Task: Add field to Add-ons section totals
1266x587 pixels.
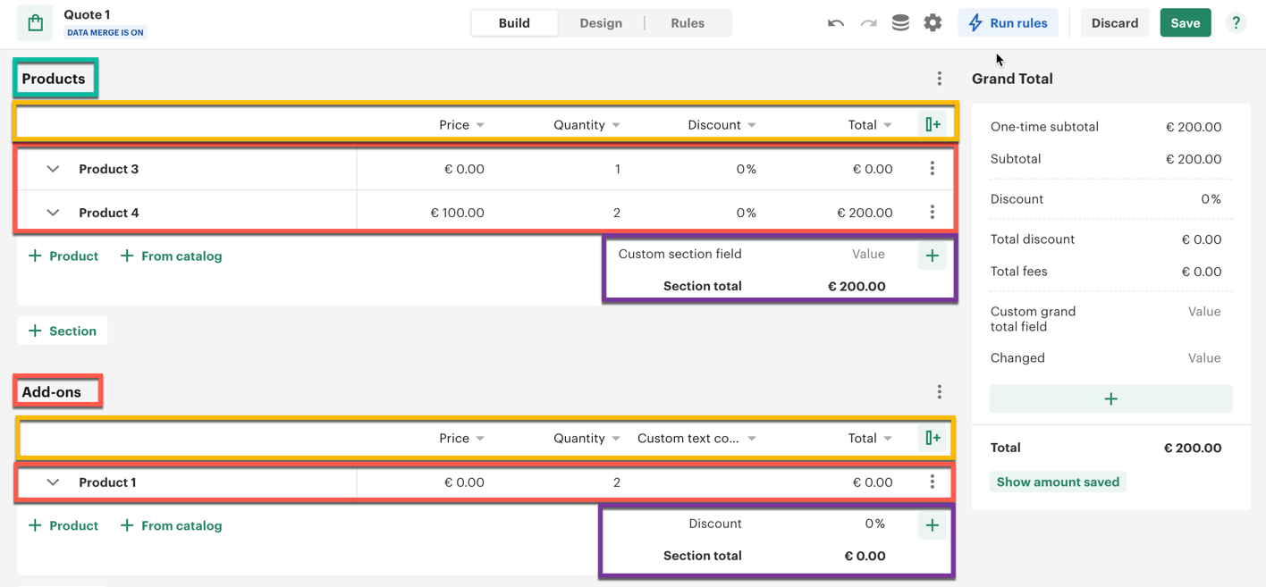Action: click(x=932, y=525)
